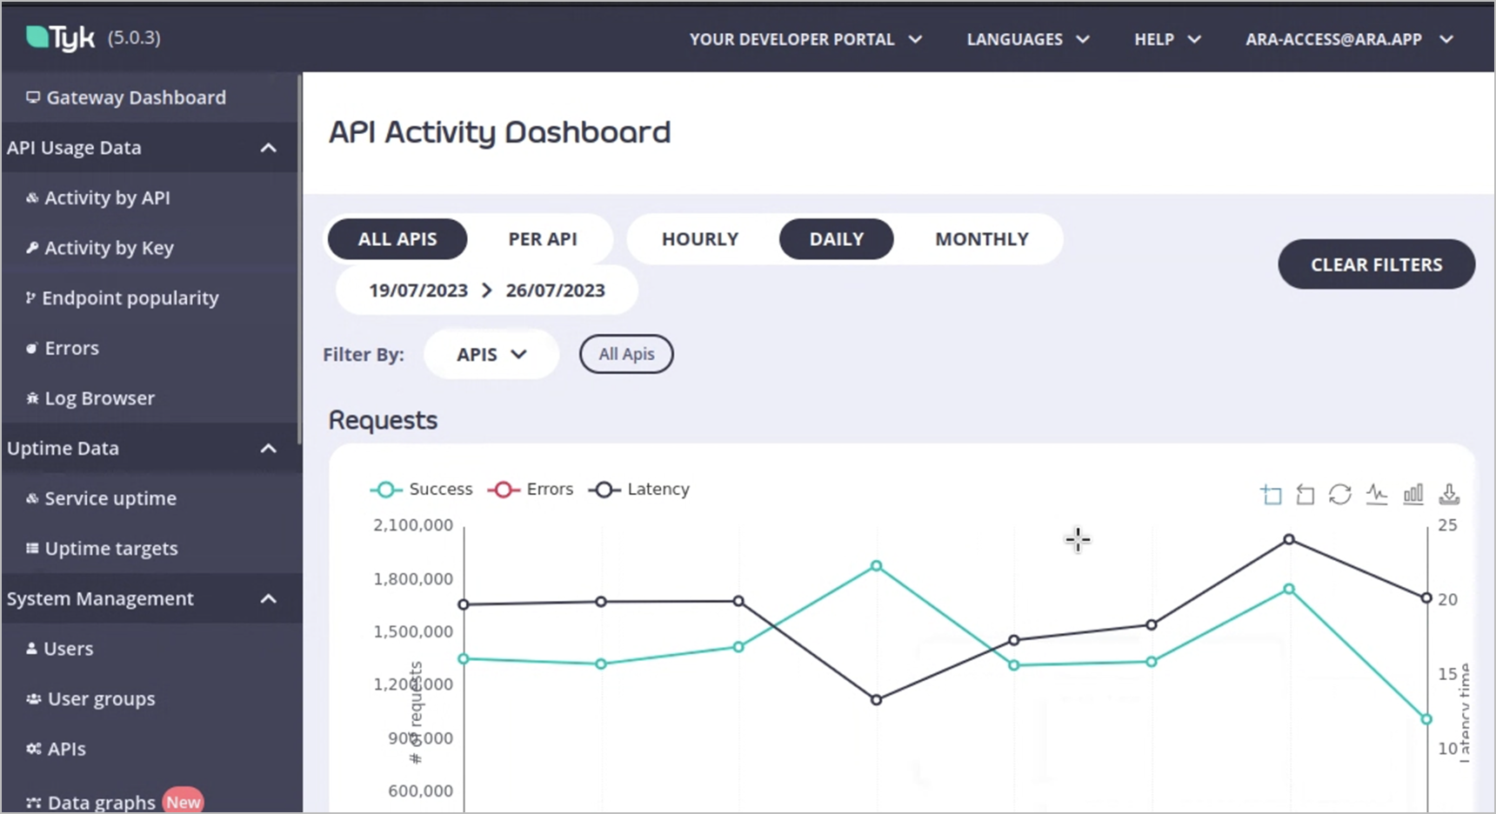The image size is (1496, 814).
Task: Click the APIs gears icon
Action: point(34,749)
